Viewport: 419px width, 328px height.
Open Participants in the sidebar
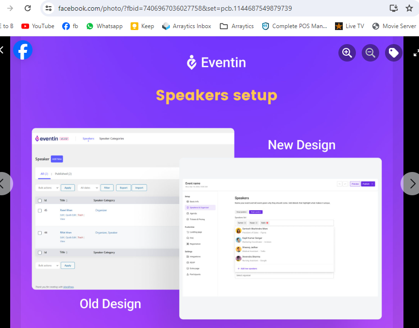(x=193, y=274)
